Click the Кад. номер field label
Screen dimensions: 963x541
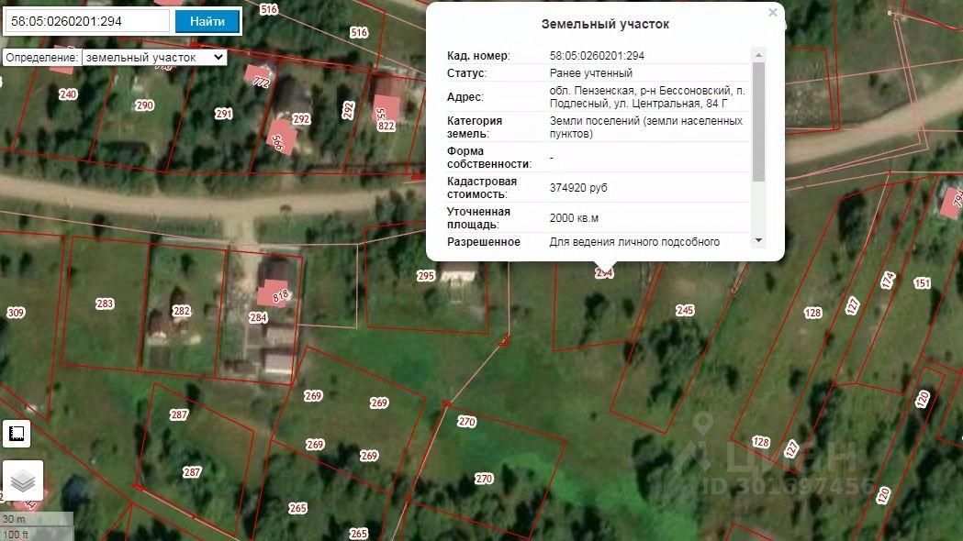478,56
